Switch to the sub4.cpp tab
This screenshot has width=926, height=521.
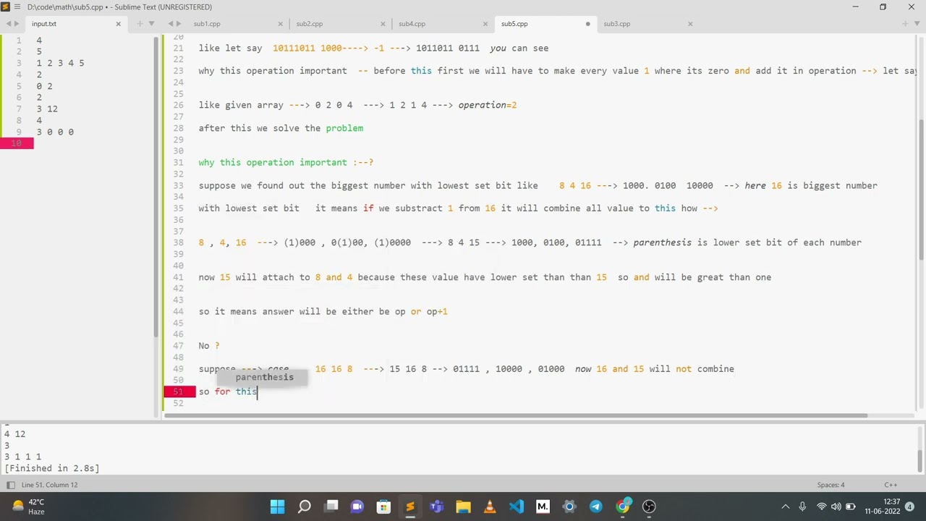412,24
